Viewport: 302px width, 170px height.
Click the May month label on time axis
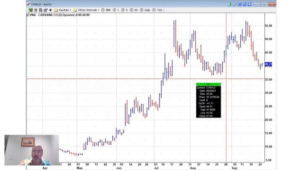[80, 168]
